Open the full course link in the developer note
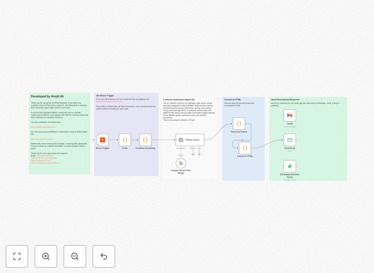This screenshot has width=374, height=273. click(x=42, y=139)
